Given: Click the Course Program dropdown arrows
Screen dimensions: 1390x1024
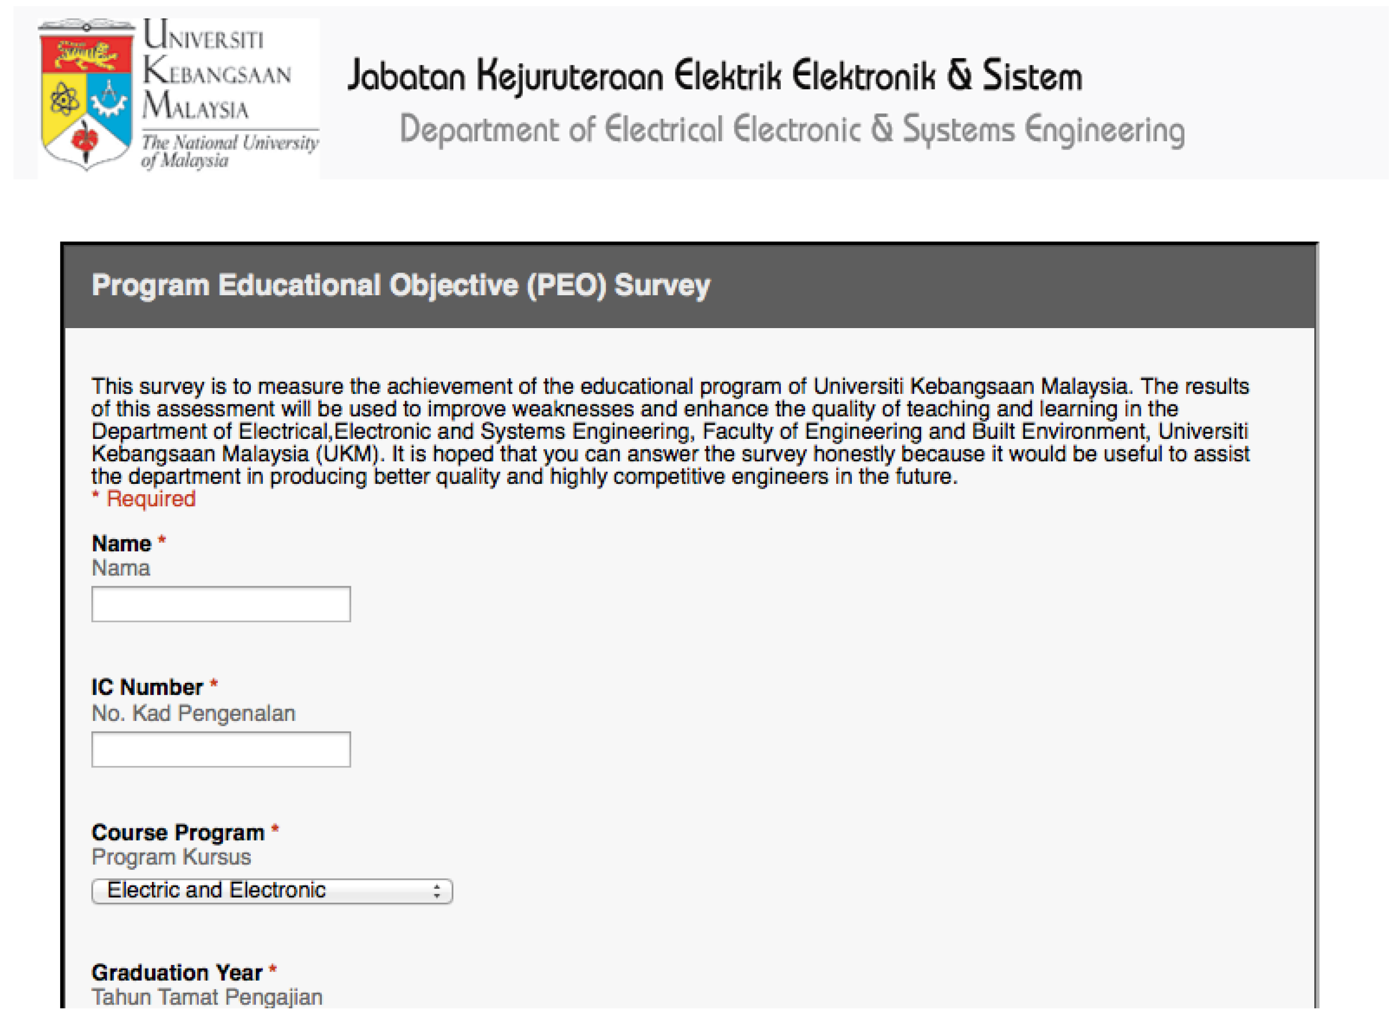Looking at the screenshot, I should (x=437, y=891).
